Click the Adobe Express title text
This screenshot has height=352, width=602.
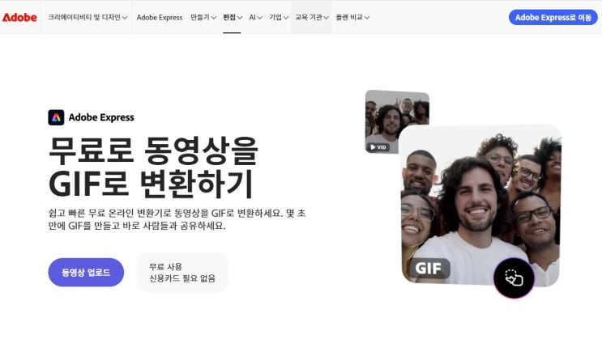101,117
